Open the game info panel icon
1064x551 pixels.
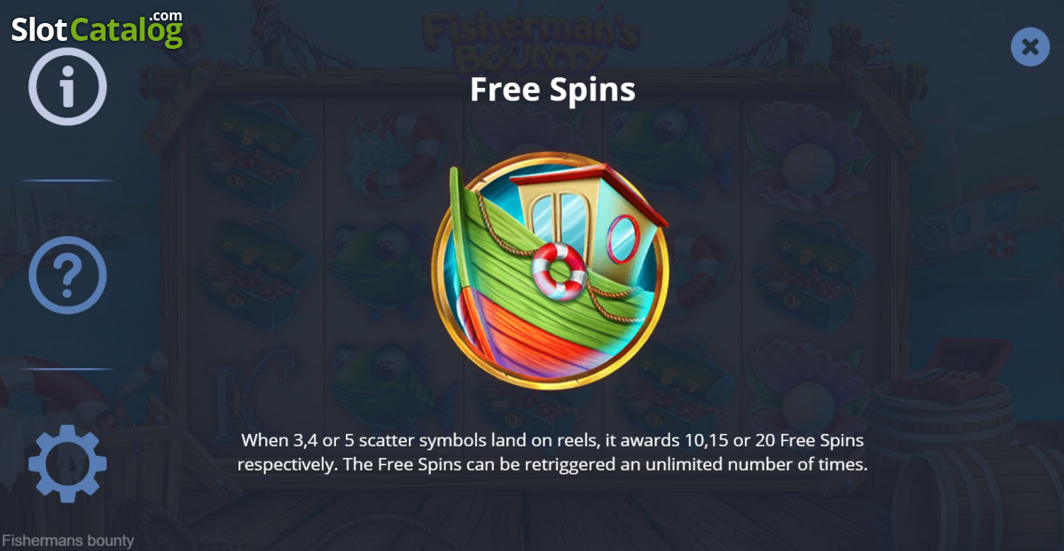[x=67, y=86]
